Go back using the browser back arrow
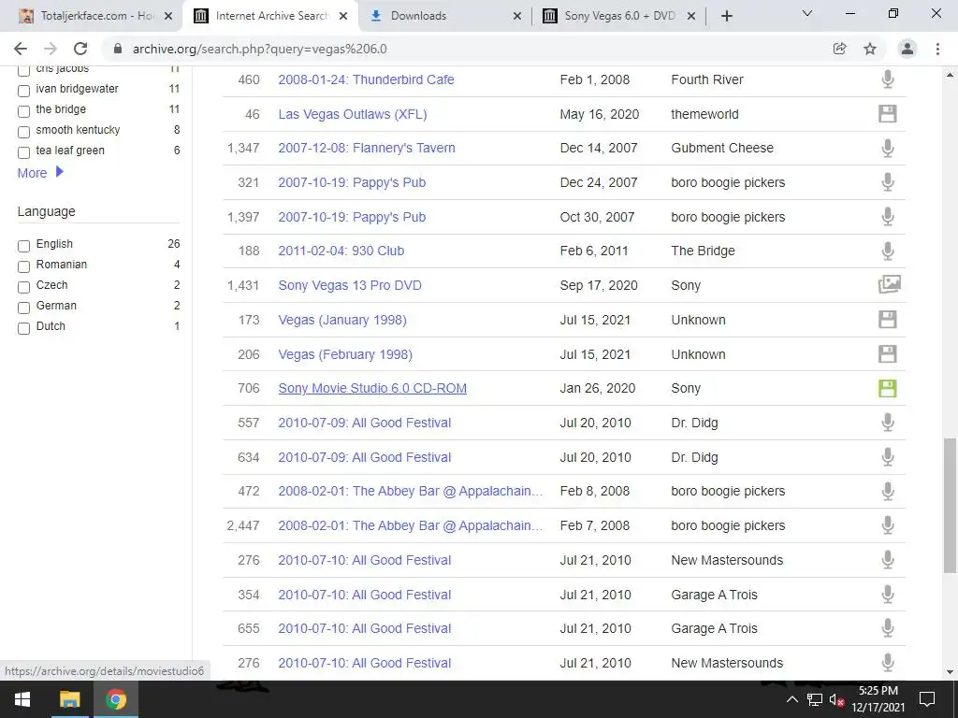Image resolution: width=958 pixels, height=718 pixels. (21, 49)
